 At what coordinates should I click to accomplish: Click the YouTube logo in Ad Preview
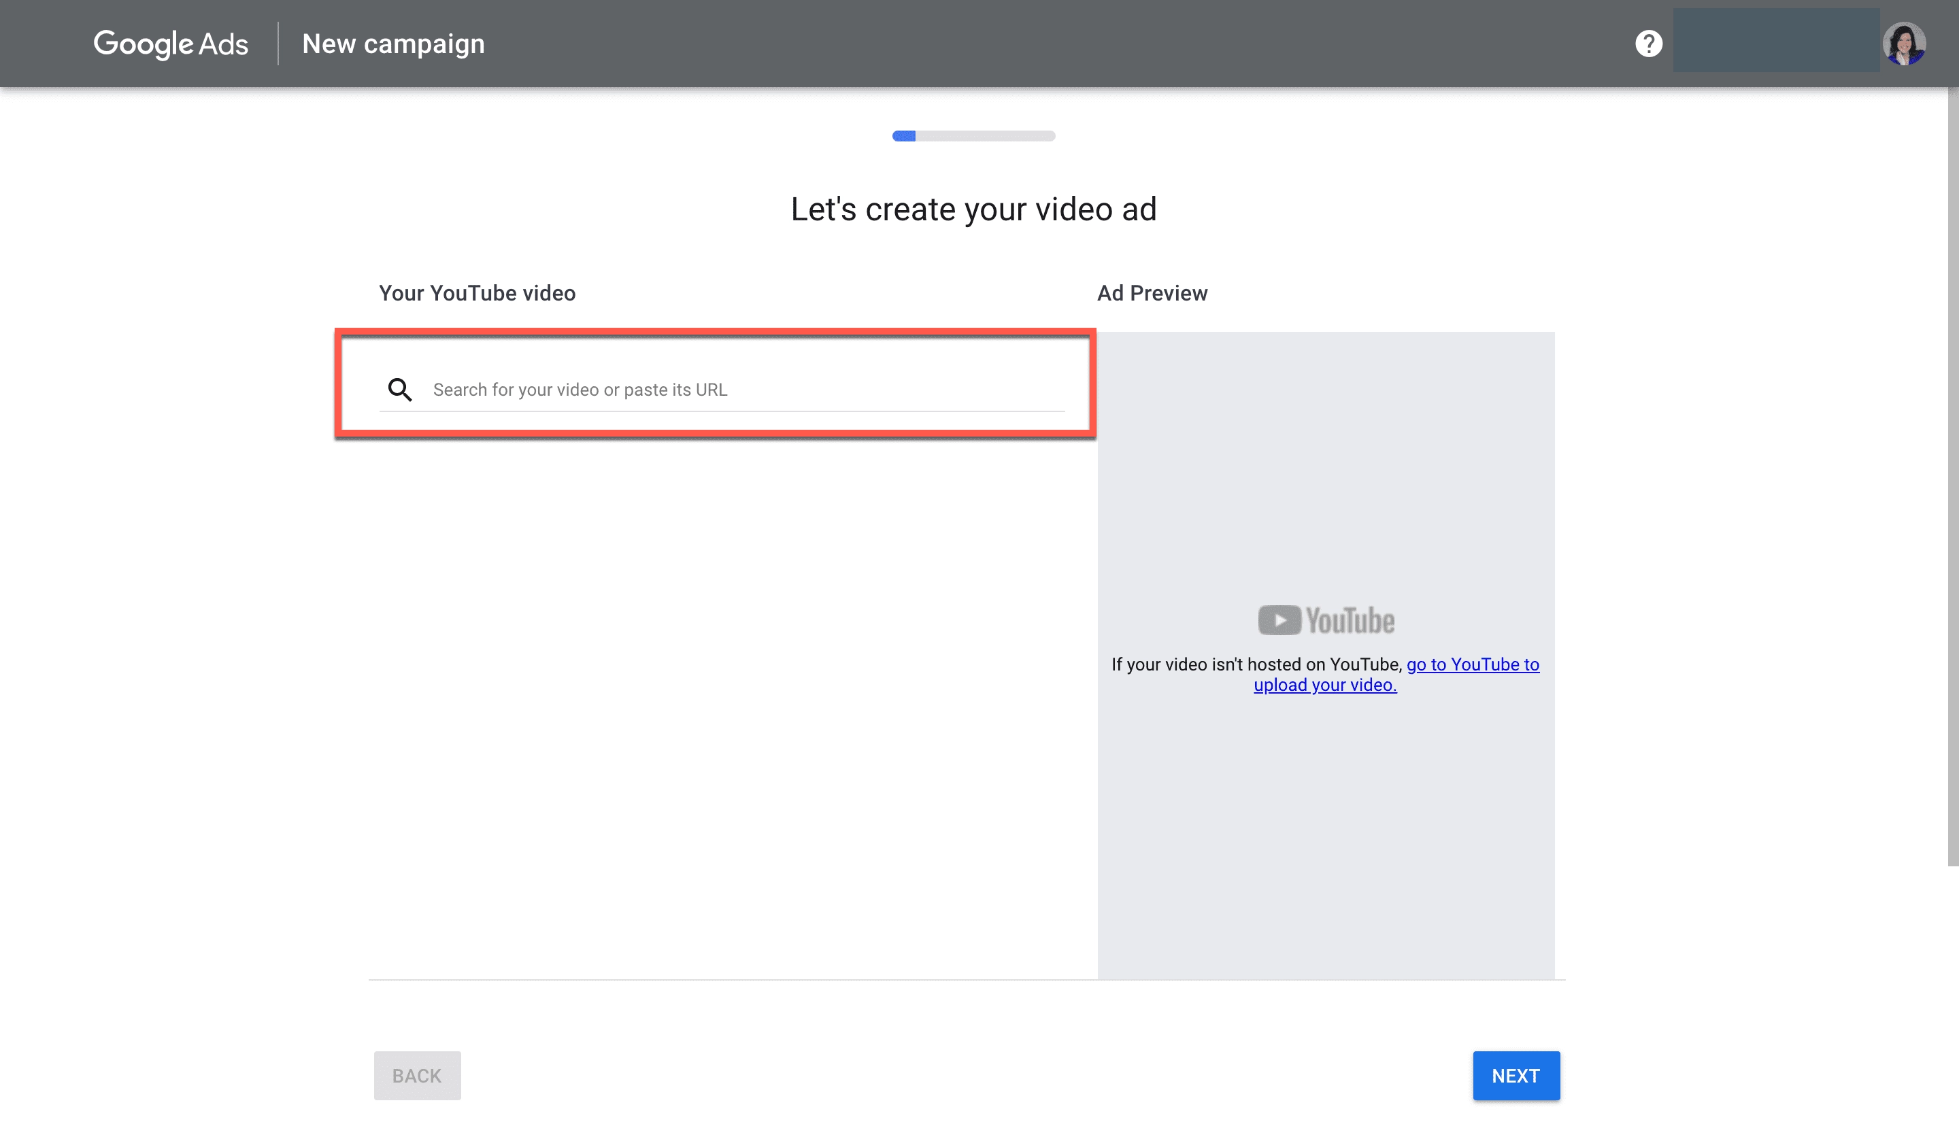pyautogui.click(x=1326, y=619)
